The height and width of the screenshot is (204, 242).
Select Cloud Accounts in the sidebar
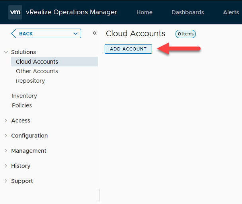(x=37, y=62)
